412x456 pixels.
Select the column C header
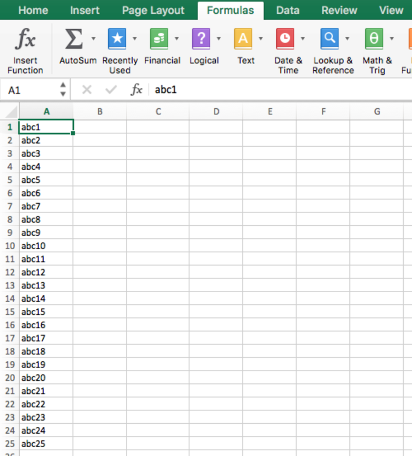(x=158, y=111)
